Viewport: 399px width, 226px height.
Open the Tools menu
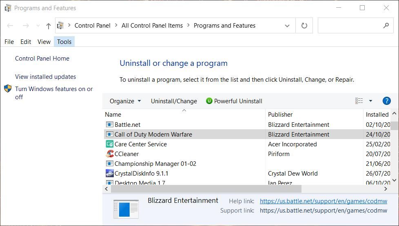click(x=64, y=41)
